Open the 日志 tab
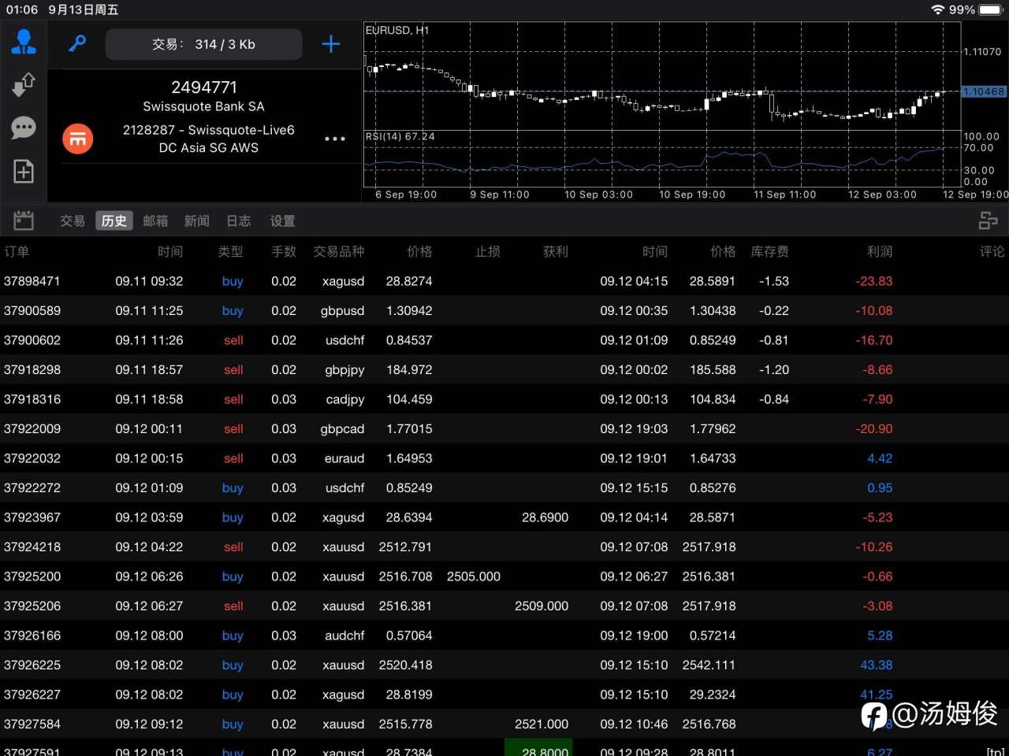The width and height of the screenshot is (1009, 756). 239,221
